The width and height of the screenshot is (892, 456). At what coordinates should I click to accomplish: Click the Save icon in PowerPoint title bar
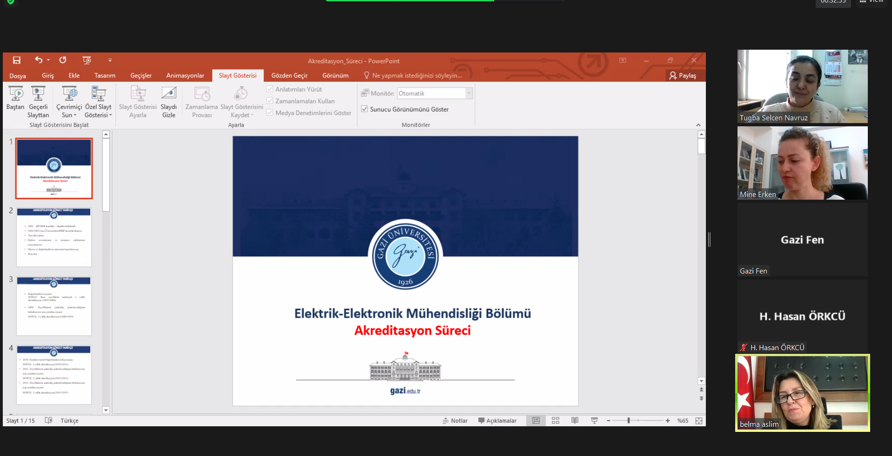[x=17, y=60]
